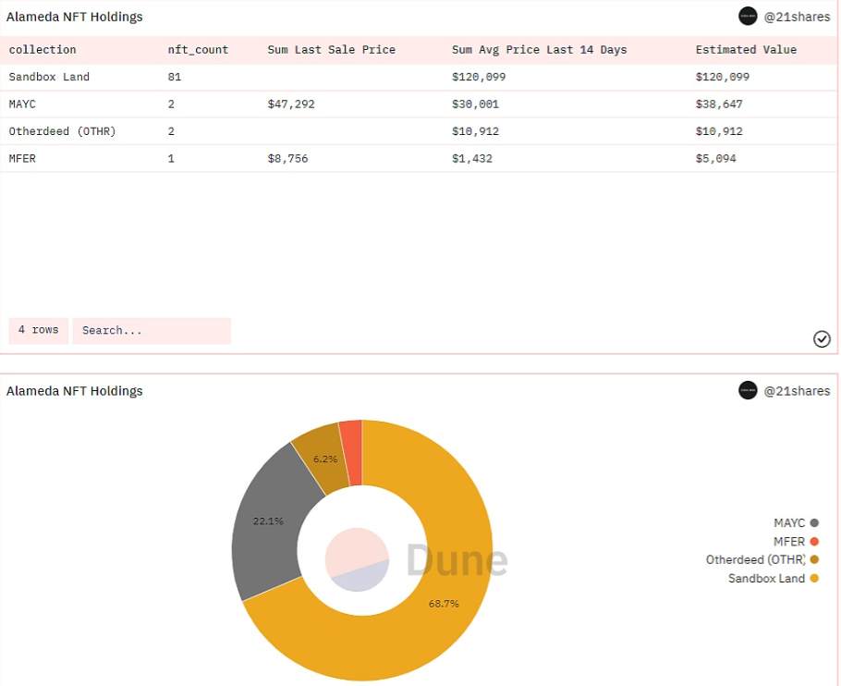This screenshot has width=841, height=686.
Task: Click the 21shares avatar in the table panel
Action: (x=748, y=16)
